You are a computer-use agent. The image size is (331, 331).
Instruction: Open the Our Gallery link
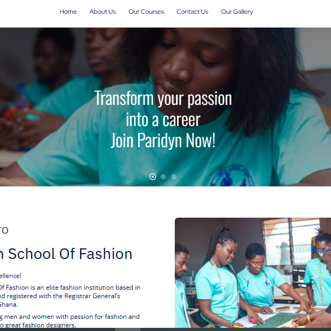click(x=237, y=12)
